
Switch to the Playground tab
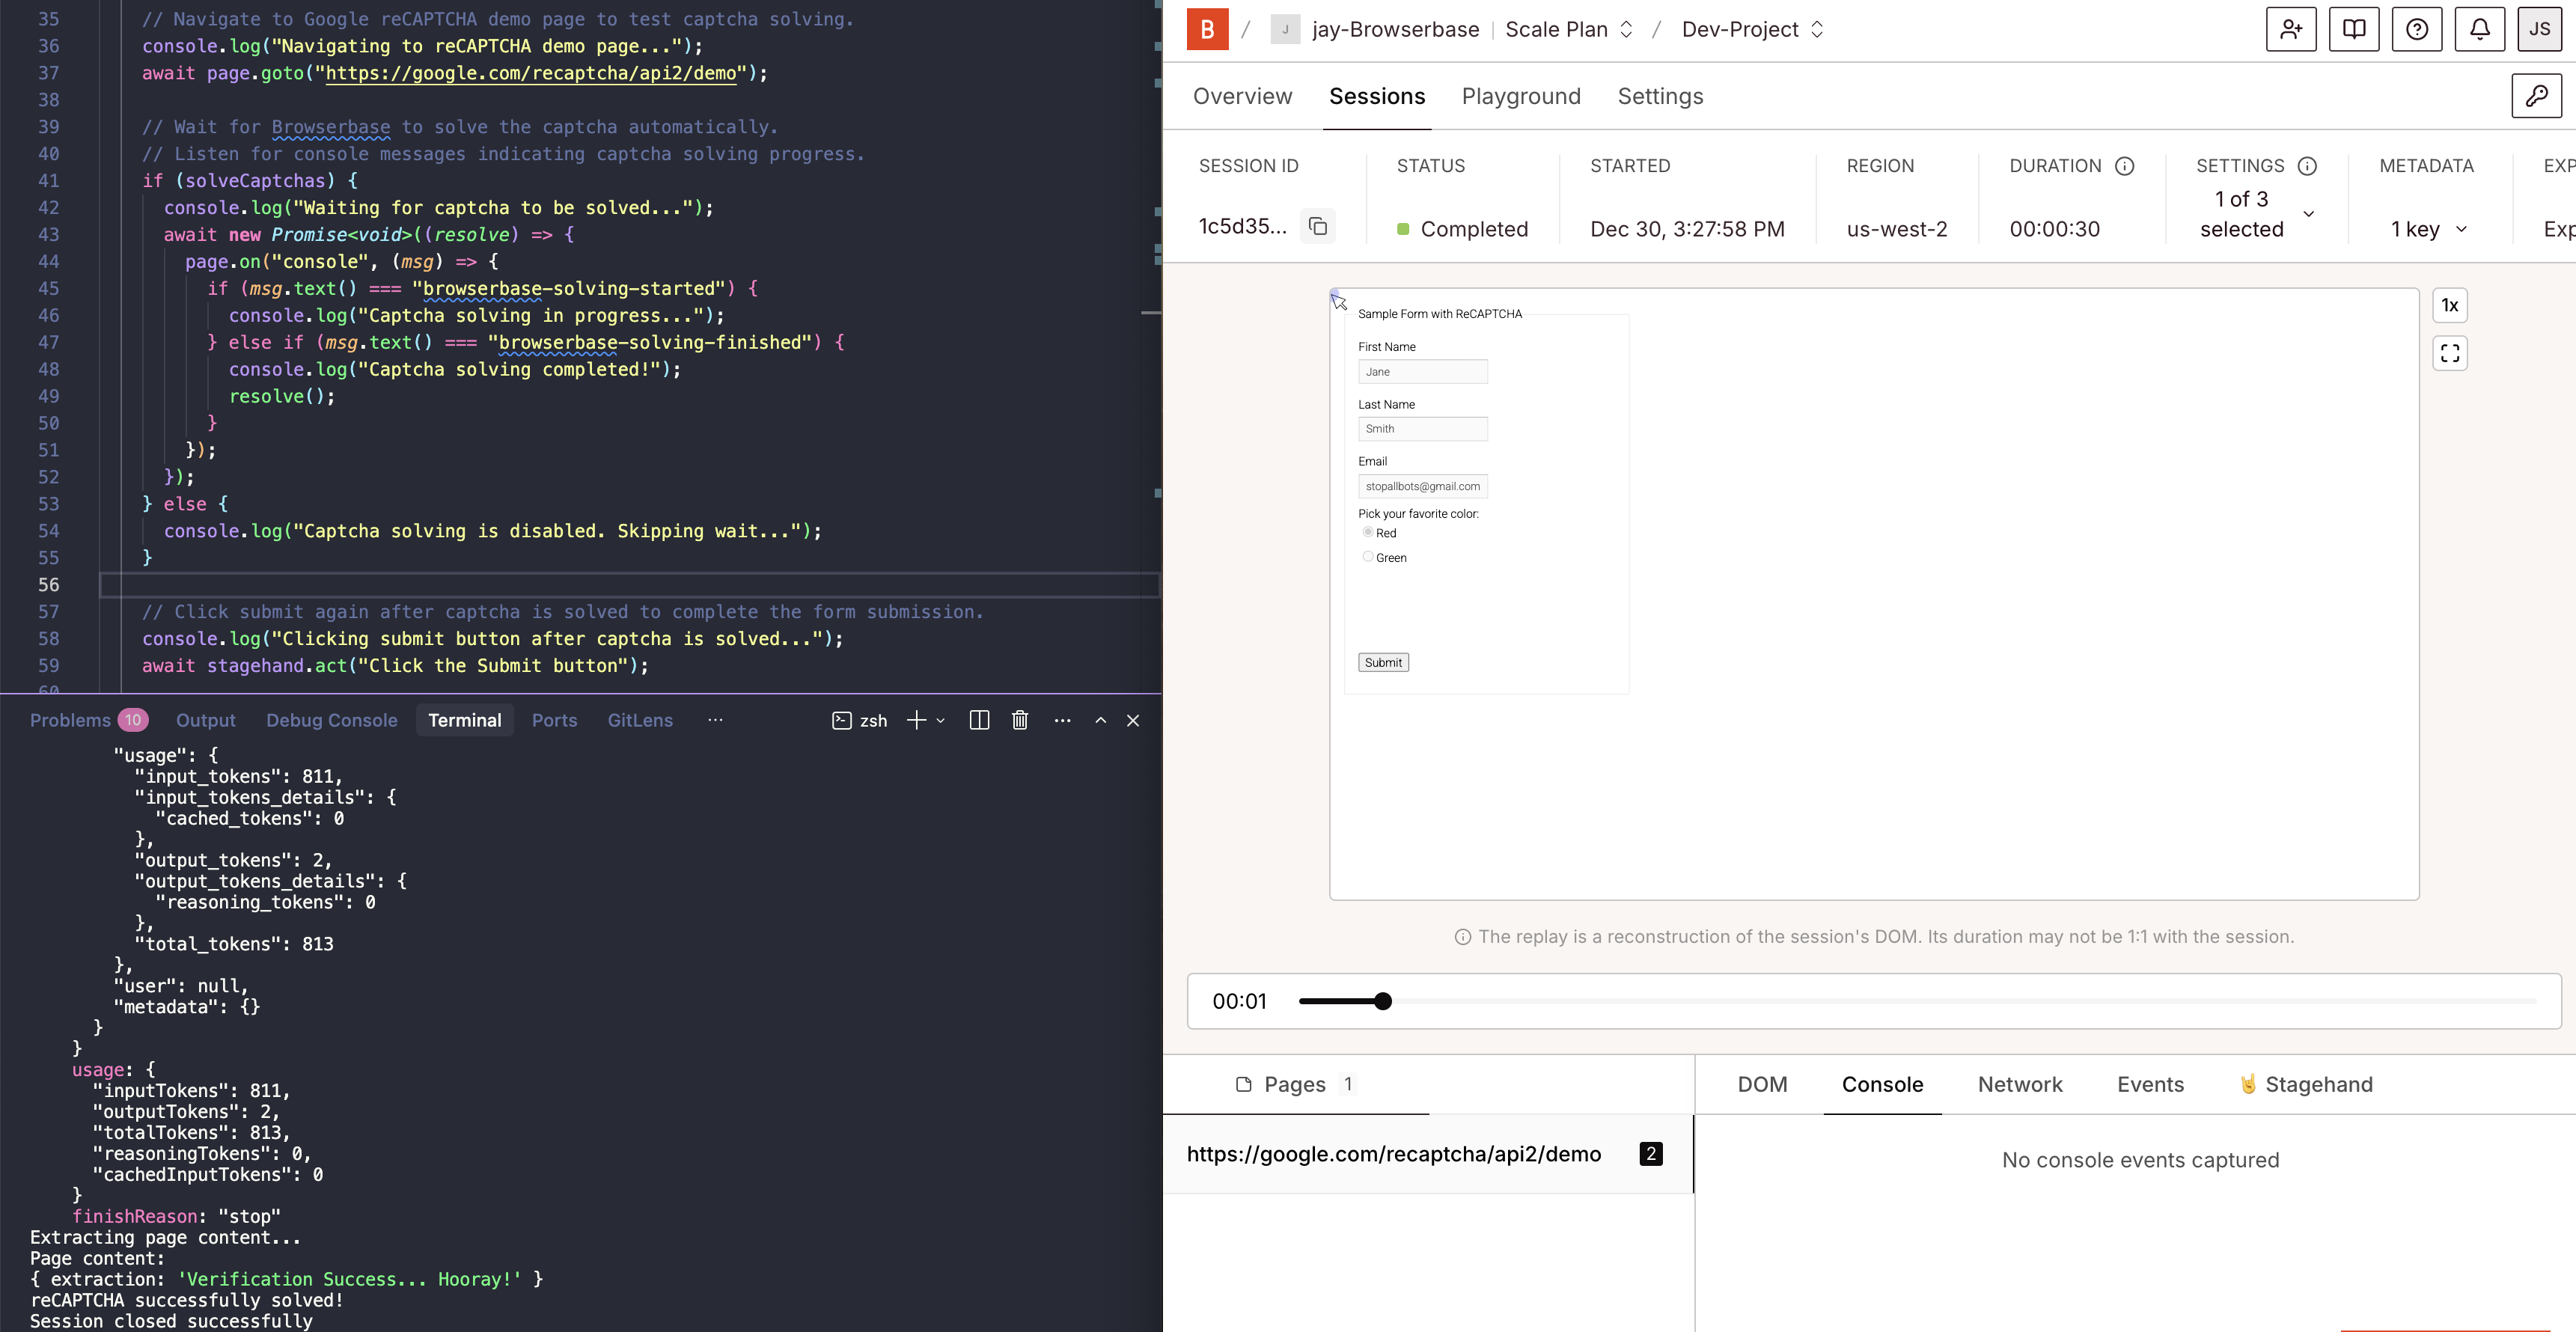1521,96
